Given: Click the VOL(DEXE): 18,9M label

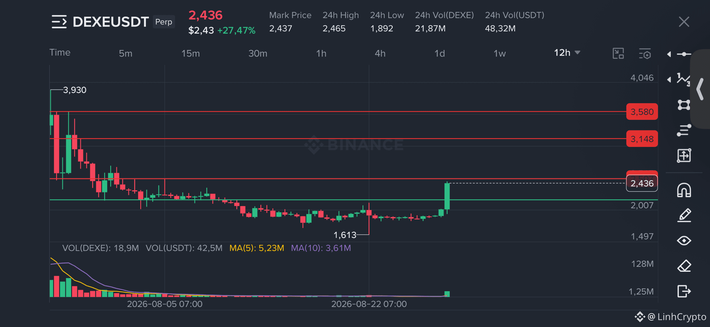Looking at the screenshot, I should pyautogui.click(x=101, y=248).
